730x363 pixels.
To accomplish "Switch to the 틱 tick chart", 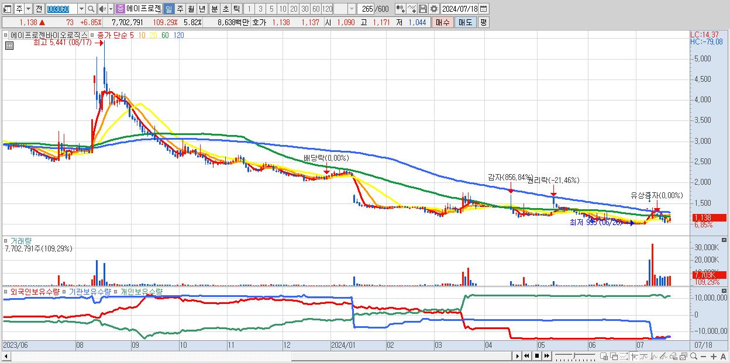I will (236, 9).
